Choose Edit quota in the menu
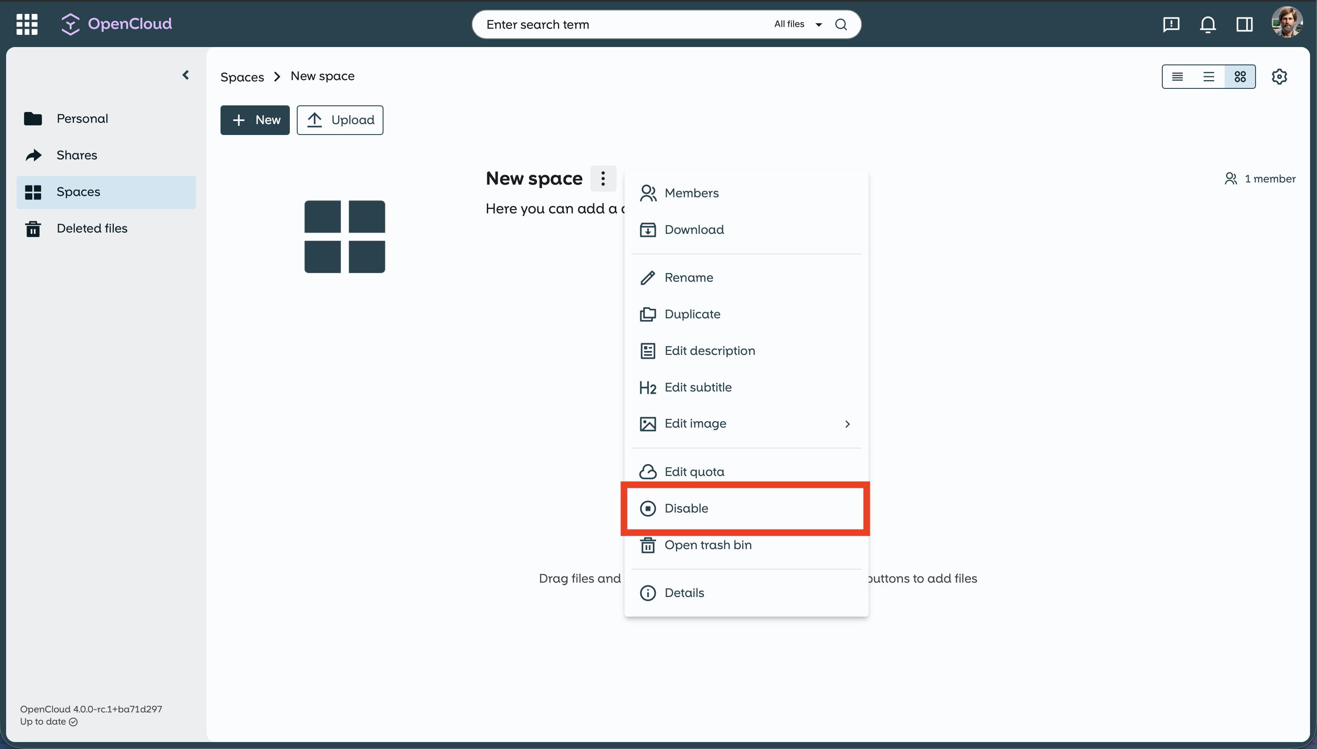Screen dimensions: 1317x749 click(694, 472)
